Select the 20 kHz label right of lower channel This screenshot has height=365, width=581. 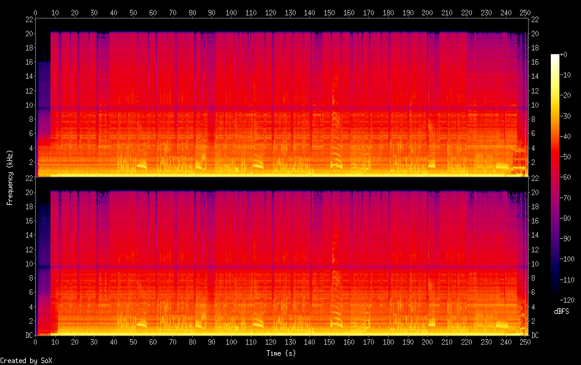pos(535,193)
